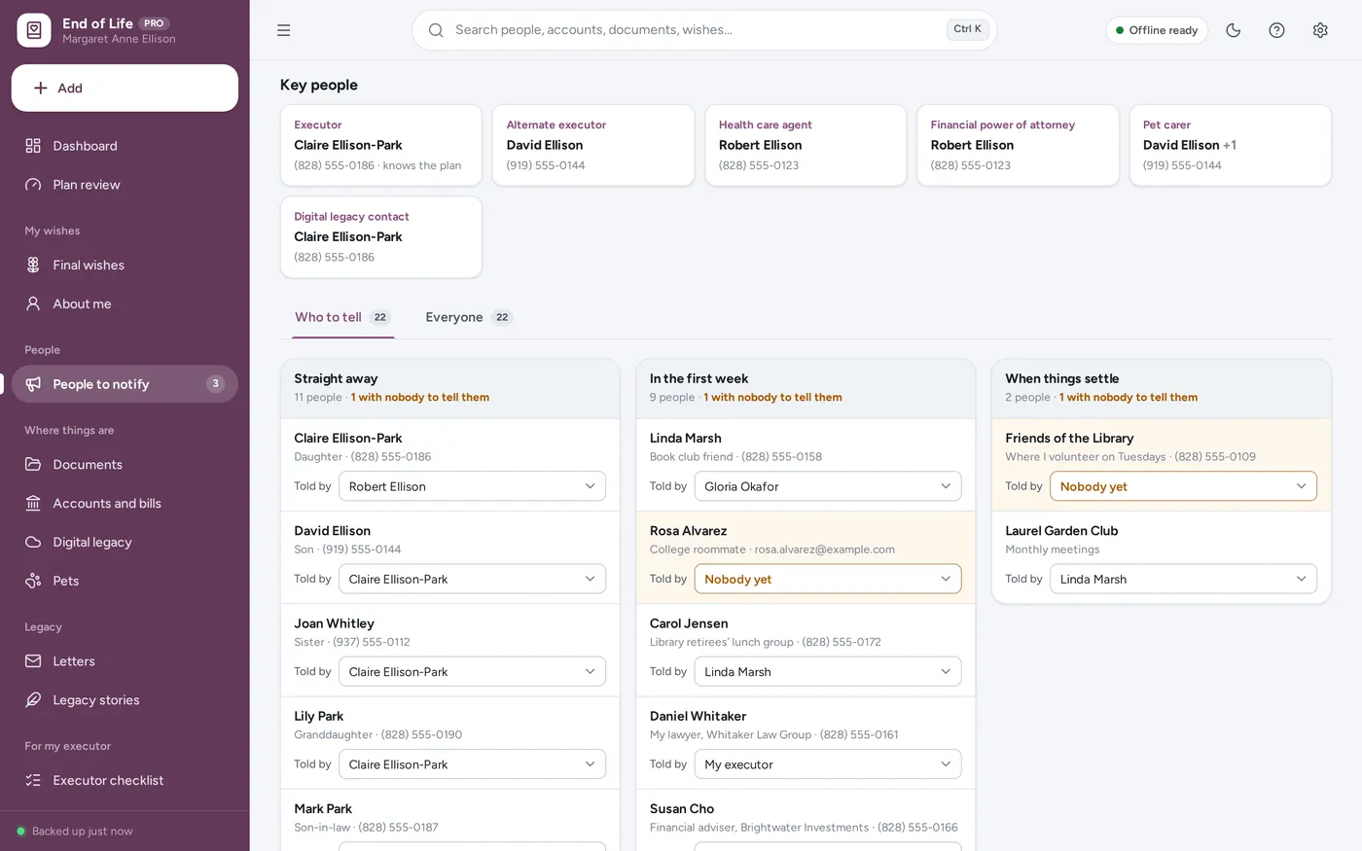Select the Who to tell tab
Screen dimensions: 1362x851
point(342,317)
